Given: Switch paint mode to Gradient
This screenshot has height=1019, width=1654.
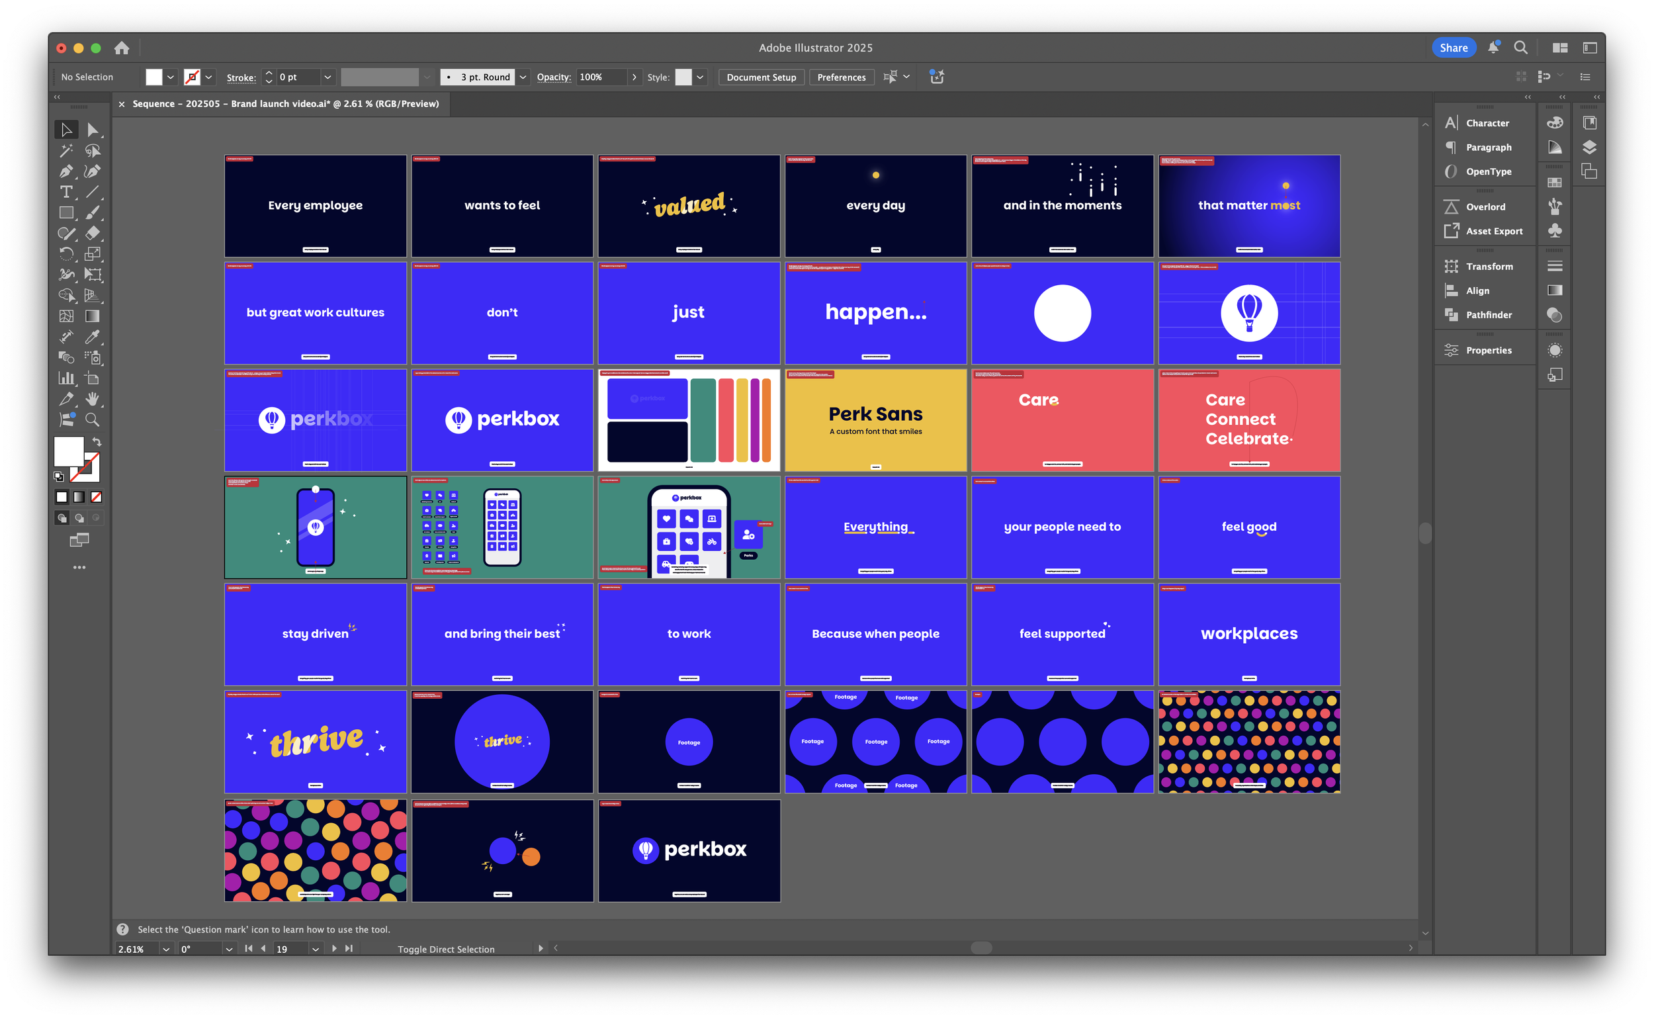Looking at the screenshot, I should (x=79, y=498).
